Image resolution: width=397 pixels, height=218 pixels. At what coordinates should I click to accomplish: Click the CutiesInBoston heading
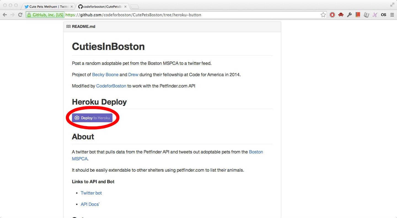pyautogui.click(x=108, y=46)
